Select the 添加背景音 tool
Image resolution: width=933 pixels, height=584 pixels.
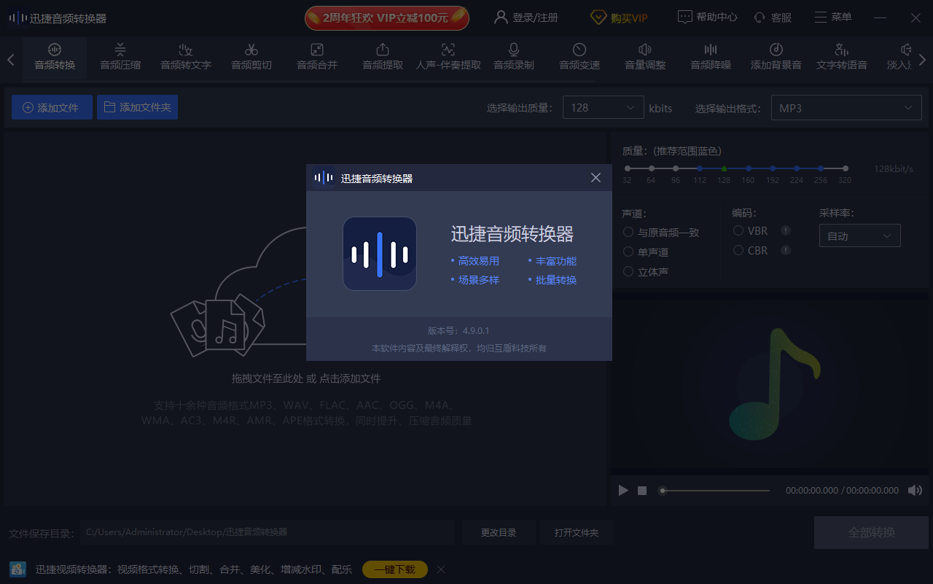point(776,58)
